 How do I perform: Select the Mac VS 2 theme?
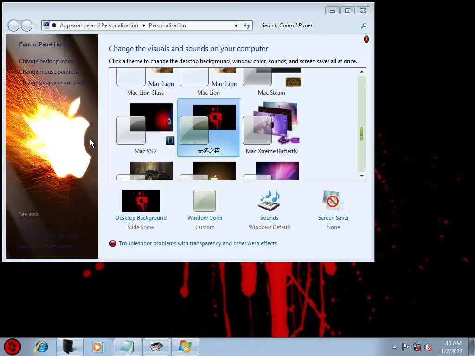tap(145, 127)
